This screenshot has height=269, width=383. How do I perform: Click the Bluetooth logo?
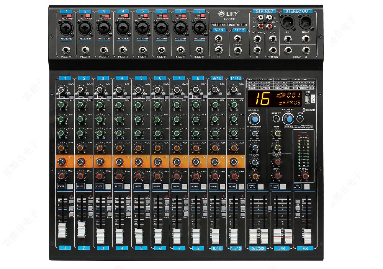pyautogui.click(x=309, y=110)
